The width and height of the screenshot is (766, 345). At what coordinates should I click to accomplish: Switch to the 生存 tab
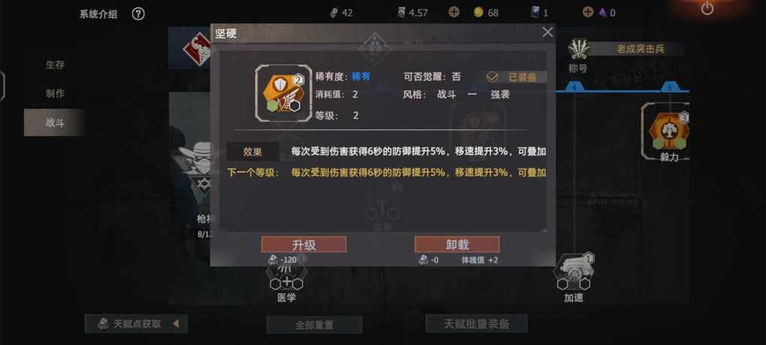(56, 65)
